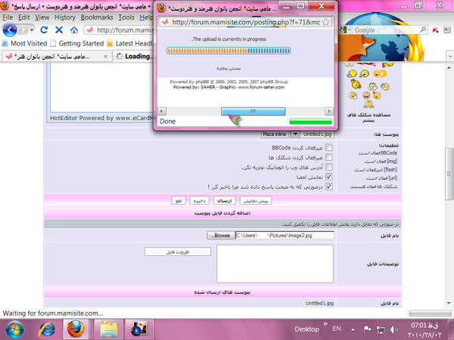454x340 pixels.
Task: Click the Firefox taskbar button
Action: (x=76, y=329)
